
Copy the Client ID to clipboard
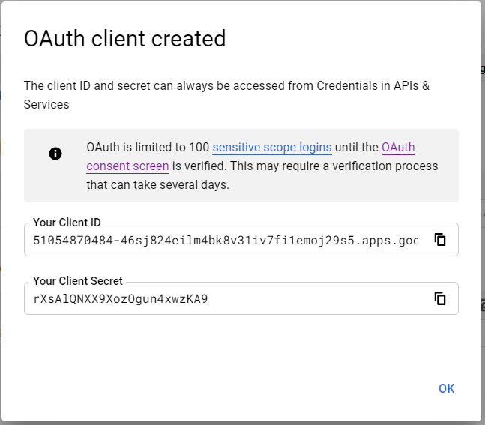tap(440, 240)
